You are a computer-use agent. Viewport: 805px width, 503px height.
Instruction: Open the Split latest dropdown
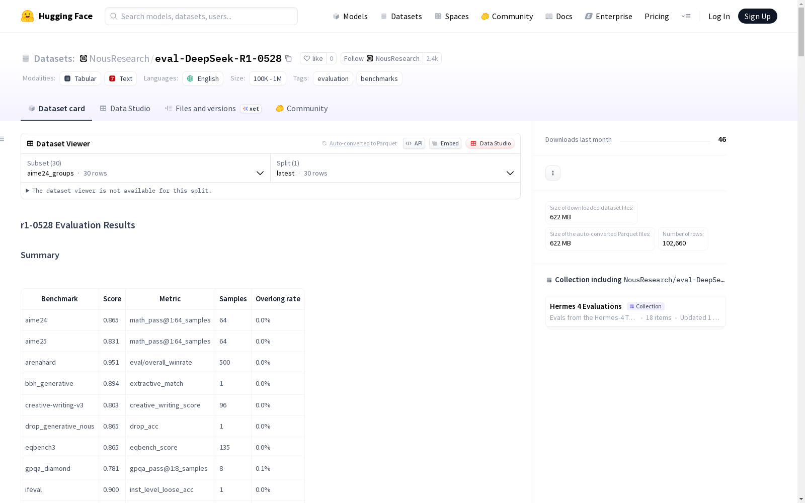click(395, 168)
